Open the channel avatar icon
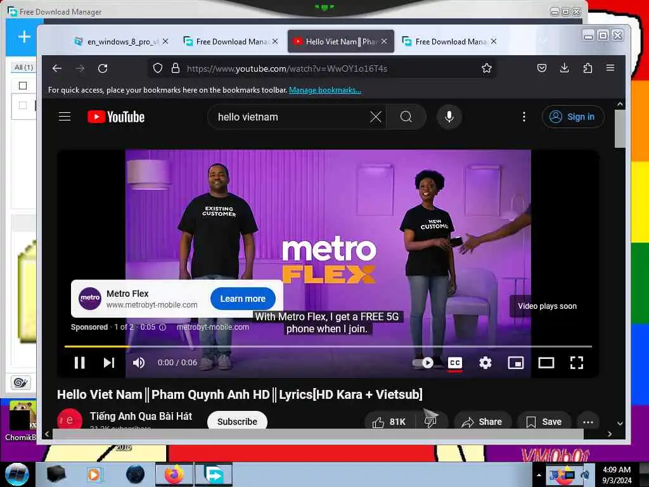Viewport: 649px width, 487px height. click(69, 419)
